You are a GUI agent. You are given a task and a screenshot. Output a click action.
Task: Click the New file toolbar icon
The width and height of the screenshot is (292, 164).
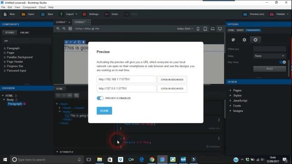[5, 14]
